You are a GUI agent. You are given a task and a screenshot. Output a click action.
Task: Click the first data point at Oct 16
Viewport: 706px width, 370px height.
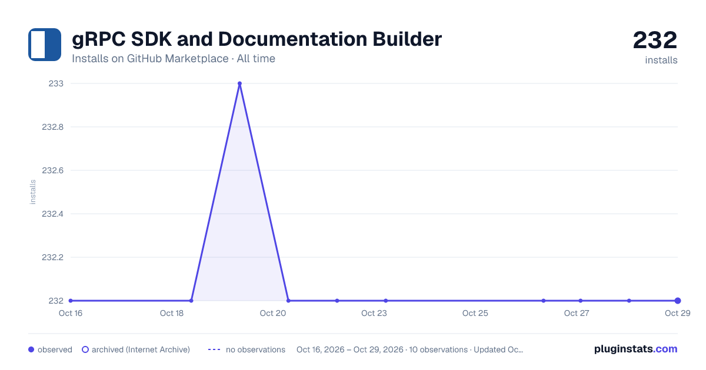[x=71, y=301]
